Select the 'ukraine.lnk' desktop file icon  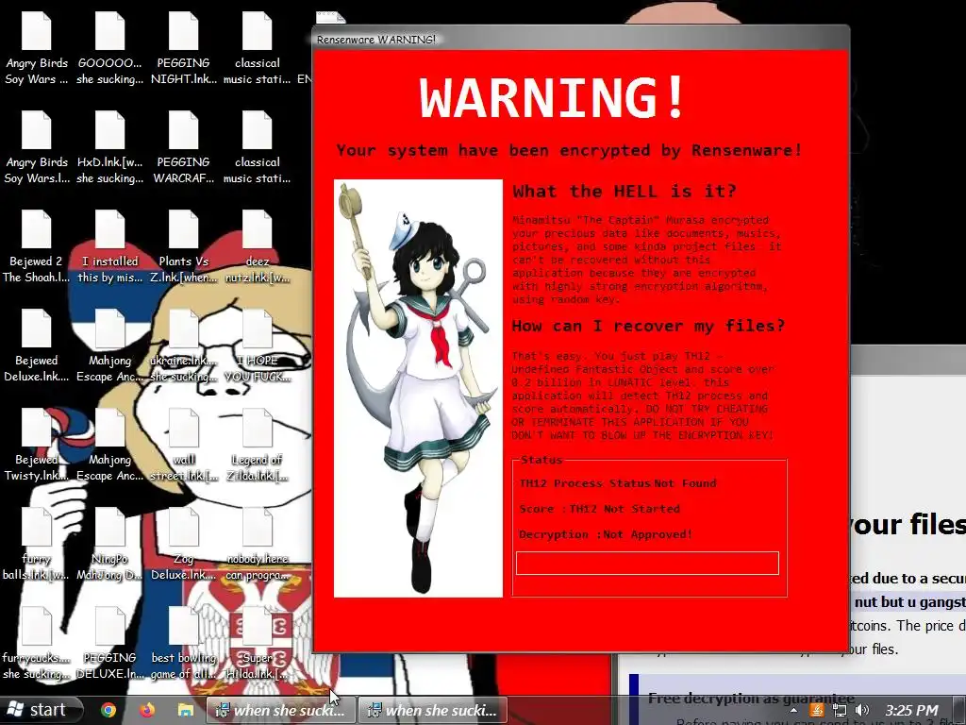point(184,347)
